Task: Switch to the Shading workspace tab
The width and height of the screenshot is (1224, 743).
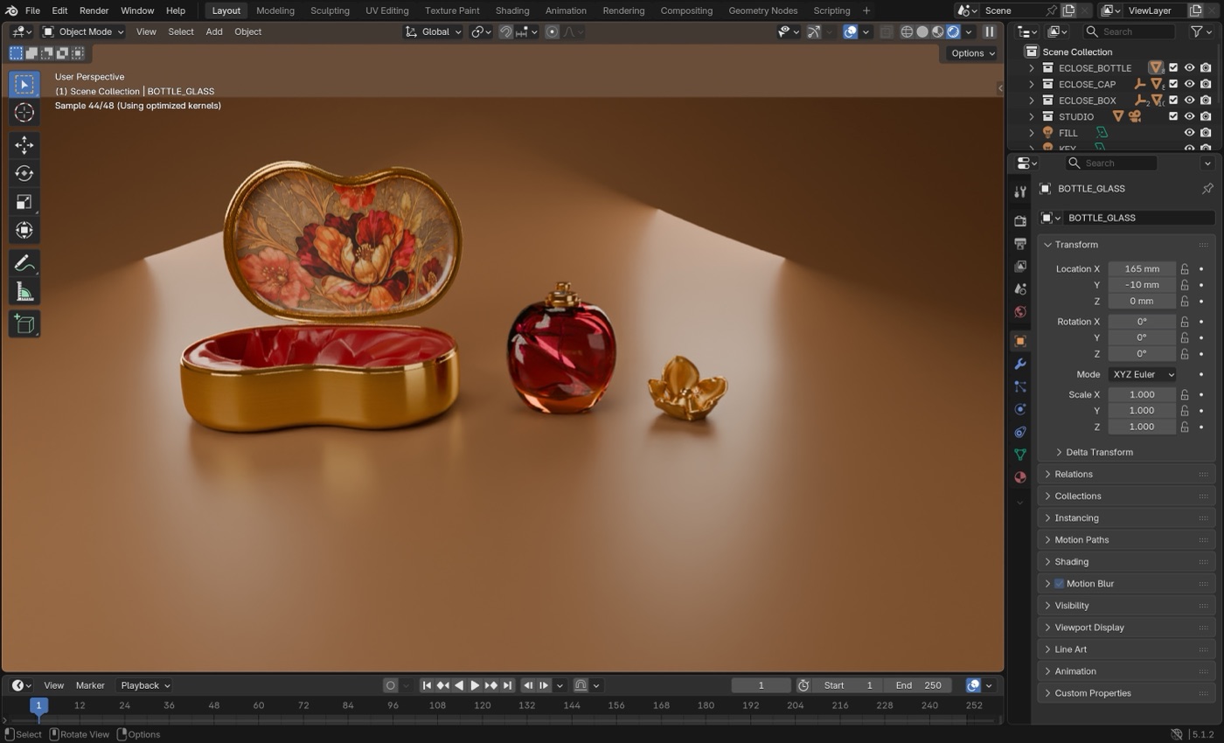Action: pos(511,10)
